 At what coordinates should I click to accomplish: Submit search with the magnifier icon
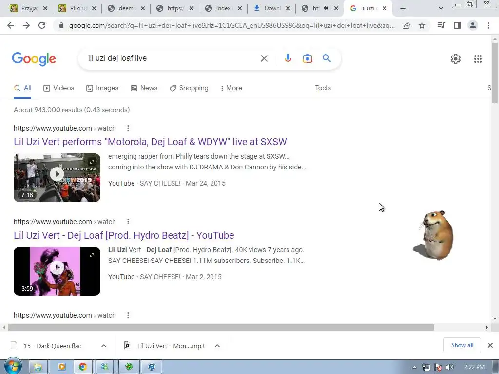coord(326,58)
